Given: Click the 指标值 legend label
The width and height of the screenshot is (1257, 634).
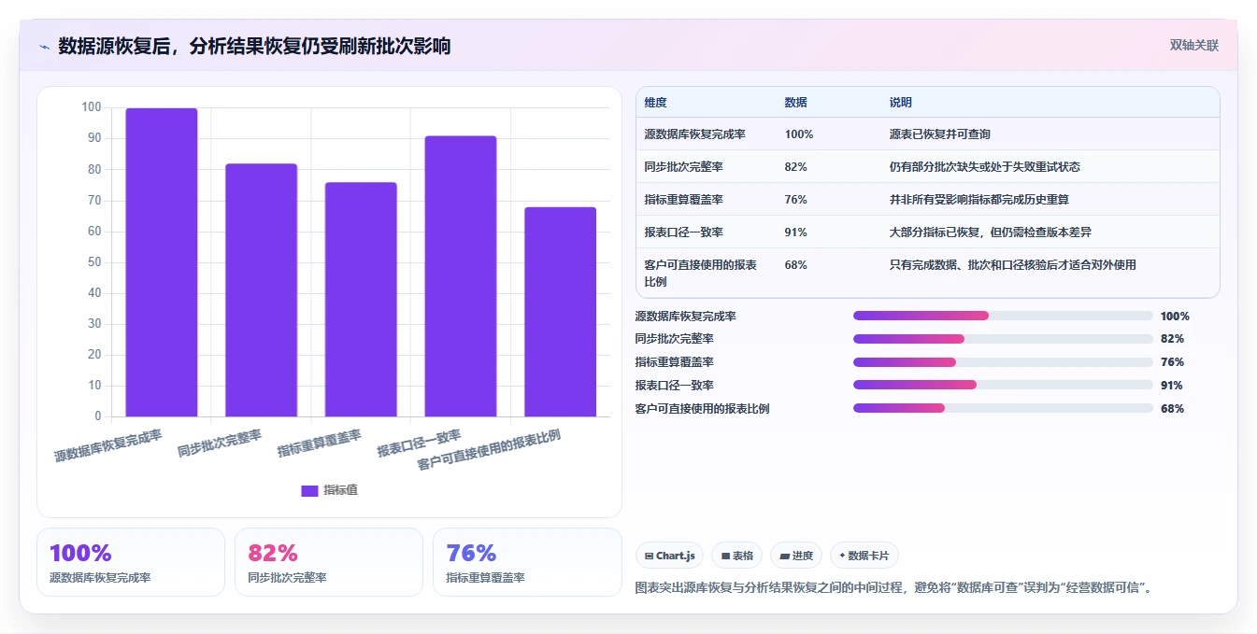Looking at the screenshot, I should click(x=340, y=490).
